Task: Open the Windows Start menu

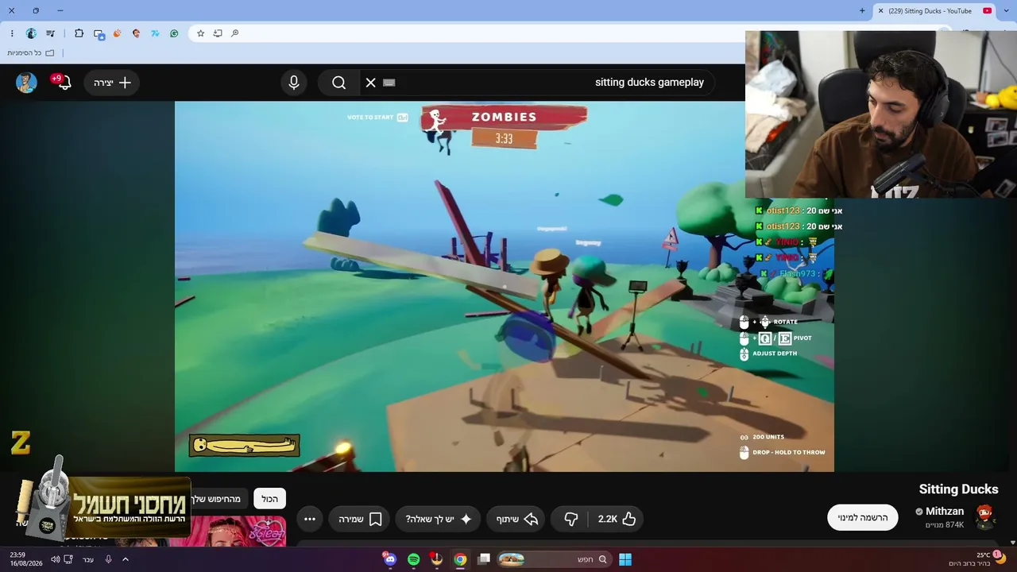Action: 625,559
